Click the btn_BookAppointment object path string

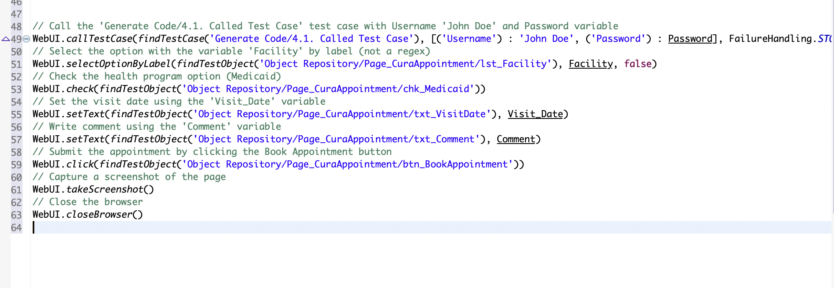click(347, 164)
